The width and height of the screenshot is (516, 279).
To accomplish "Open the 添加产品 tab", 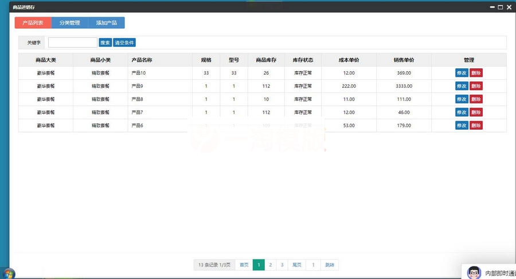I will click(x=106, y=23).
